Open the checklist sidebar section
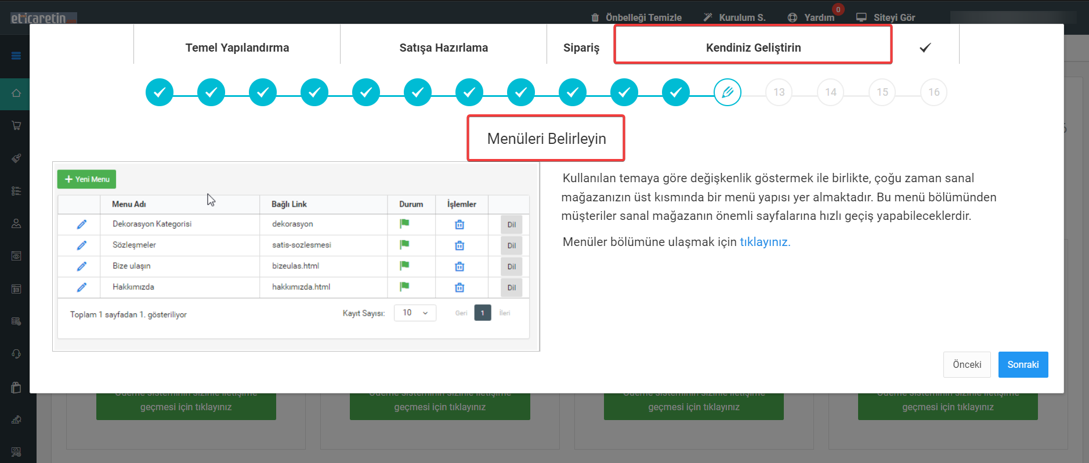 (x=16, y=191)
